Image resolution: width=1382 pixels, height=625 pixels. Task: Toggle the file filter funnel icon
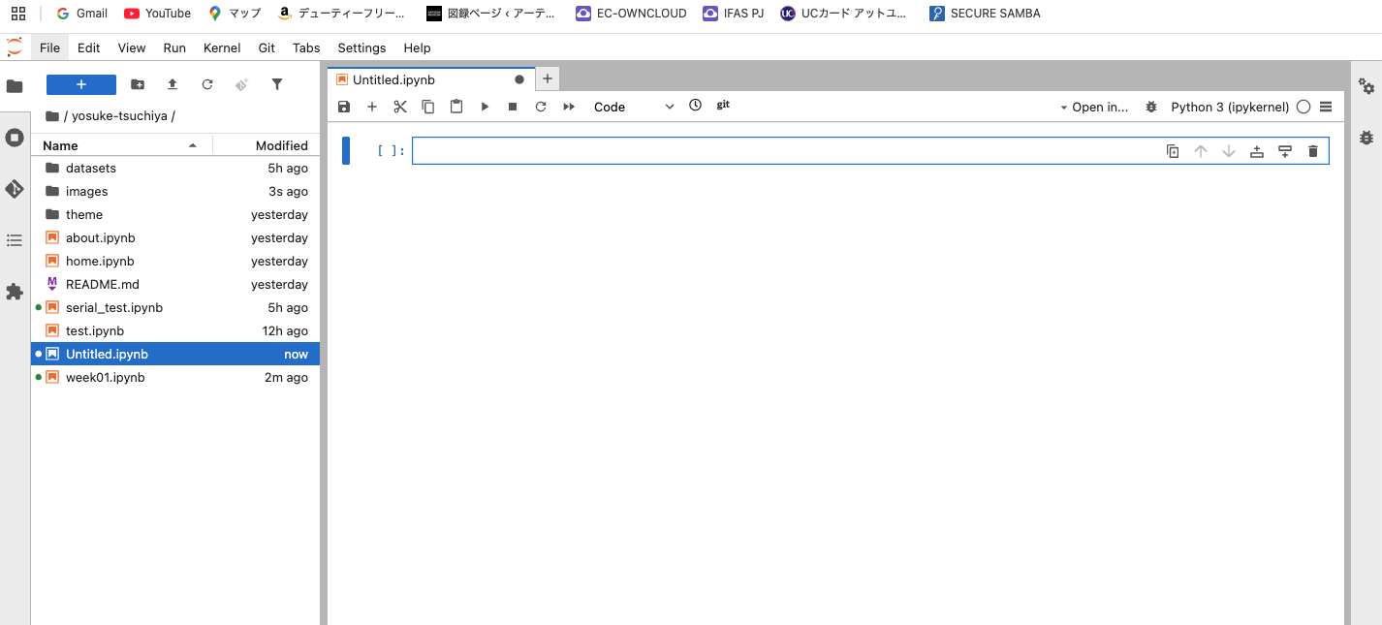[277, 85]
